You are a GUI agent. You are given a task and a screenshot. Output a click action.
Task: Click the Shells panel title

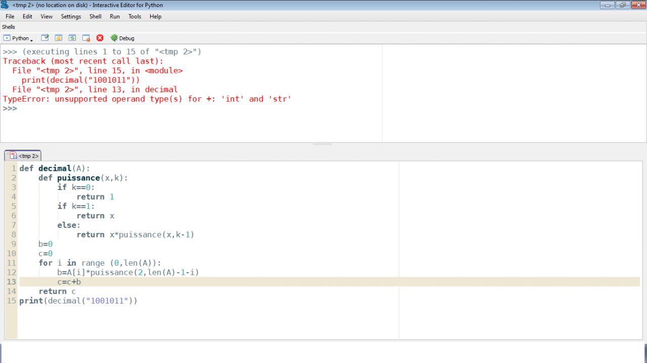tap(9, 27)
